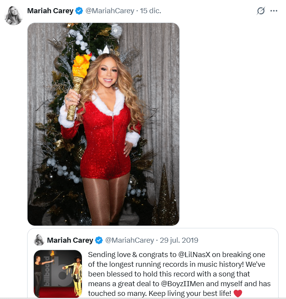Click Mariah Carey's profile avatar at top

click(x=14, y=16)
